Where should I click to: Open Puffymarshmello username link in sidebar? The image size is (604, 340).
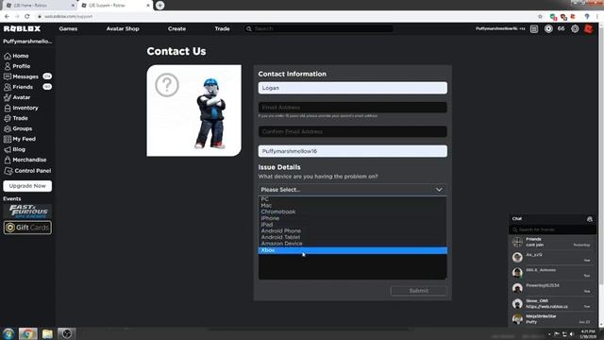[x=27, y=42]
